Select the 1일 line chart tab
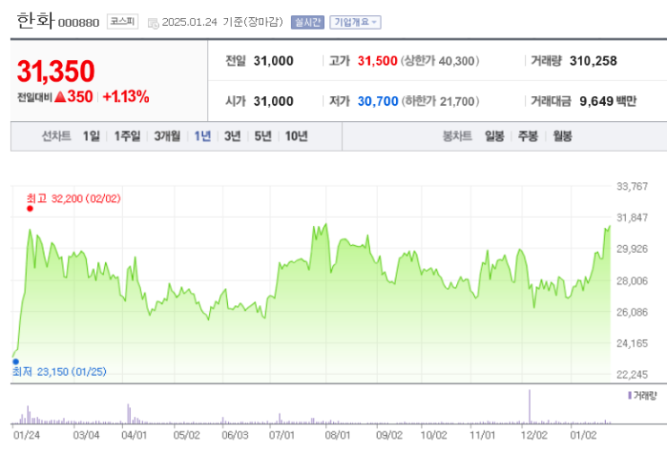 91,136
